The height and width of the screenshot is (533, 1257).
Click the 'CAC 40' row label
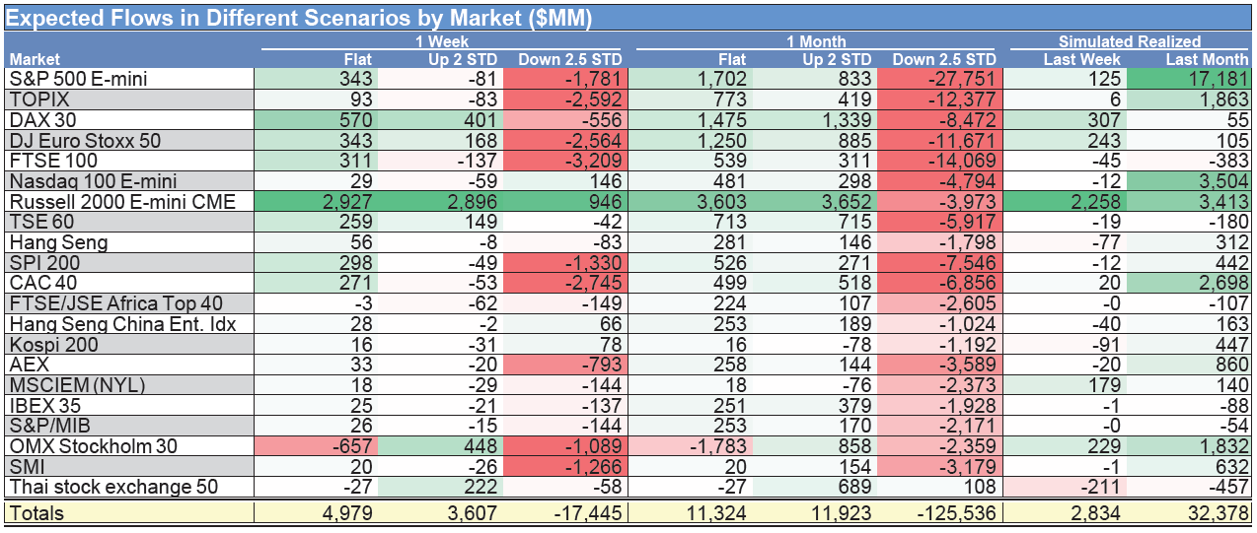coord(41,283)
